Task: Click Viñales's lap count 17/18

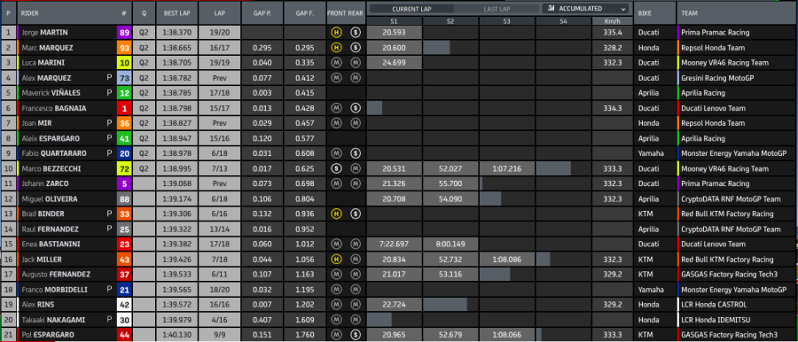Action: pos(219,93)
